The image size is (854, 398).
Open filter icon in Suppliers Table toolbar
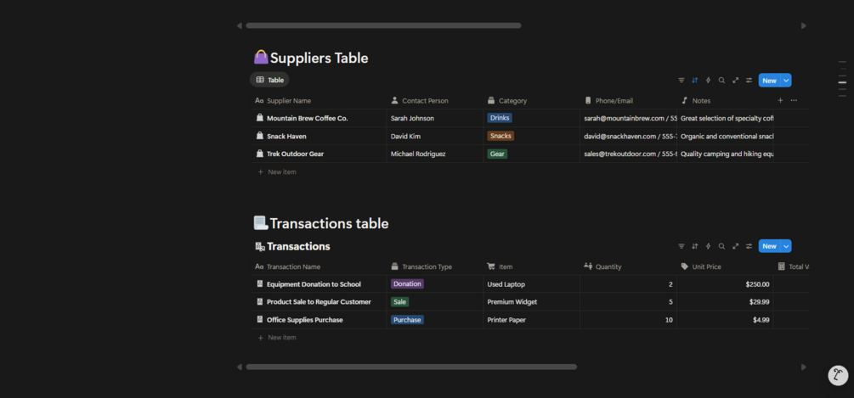coord(681,81)
